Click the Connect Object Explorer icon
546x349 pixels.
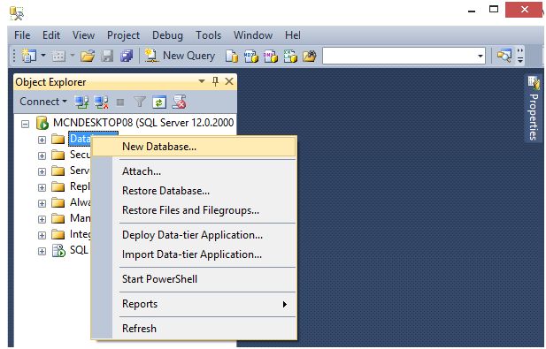[81, 102]
